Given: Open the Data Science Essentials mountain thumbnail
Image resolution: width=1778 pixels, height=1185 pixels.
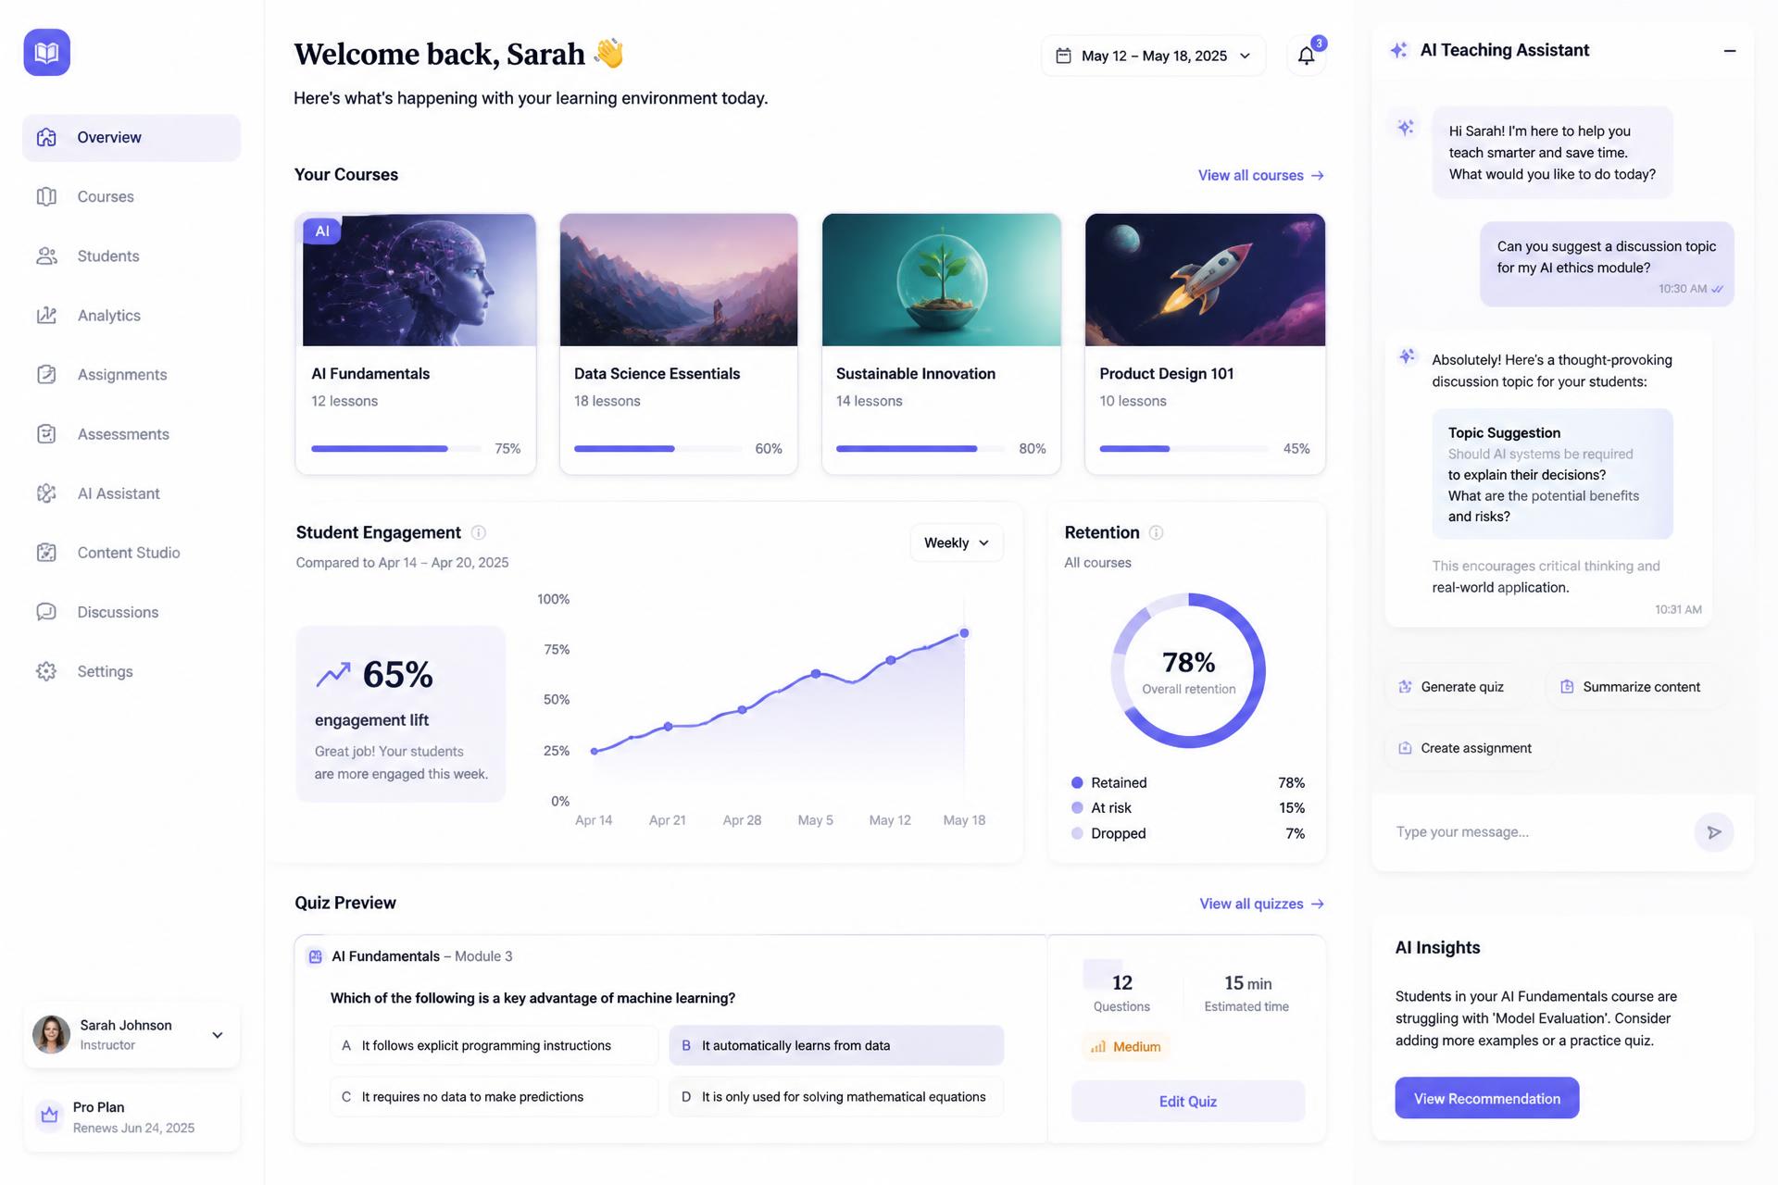Looking at the screenshot, I should (x=679, y=280).
